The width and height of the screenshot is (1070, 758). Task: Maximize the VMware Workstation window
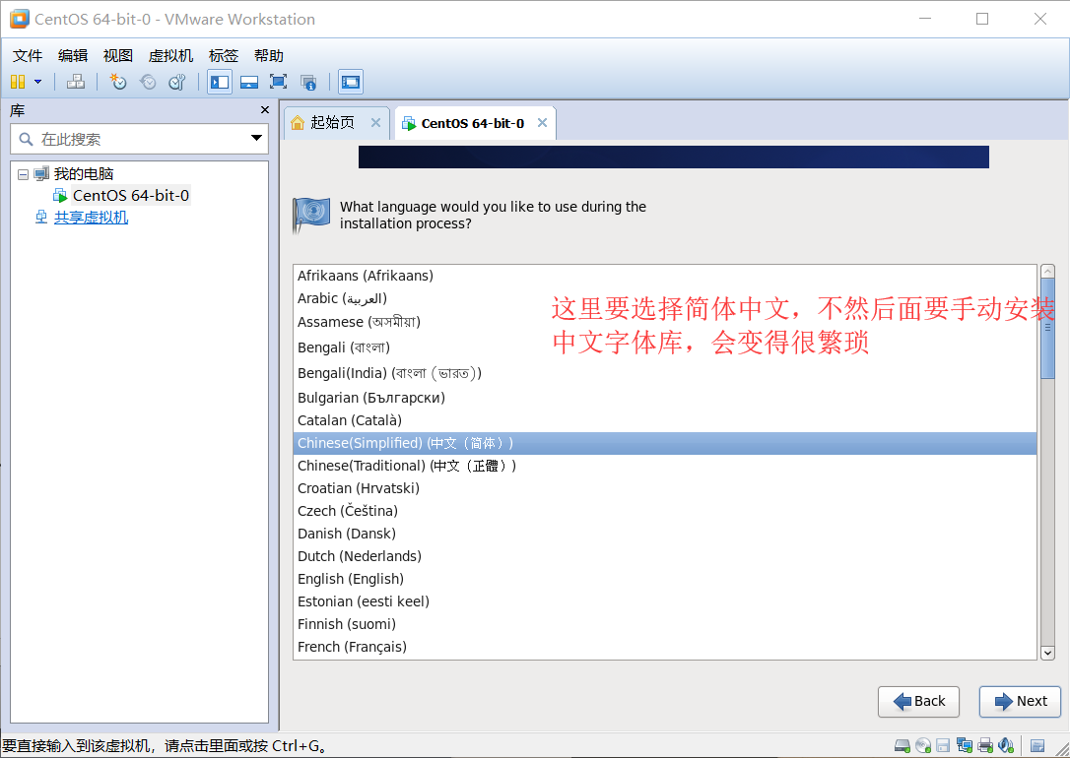(x=982, y=19)
